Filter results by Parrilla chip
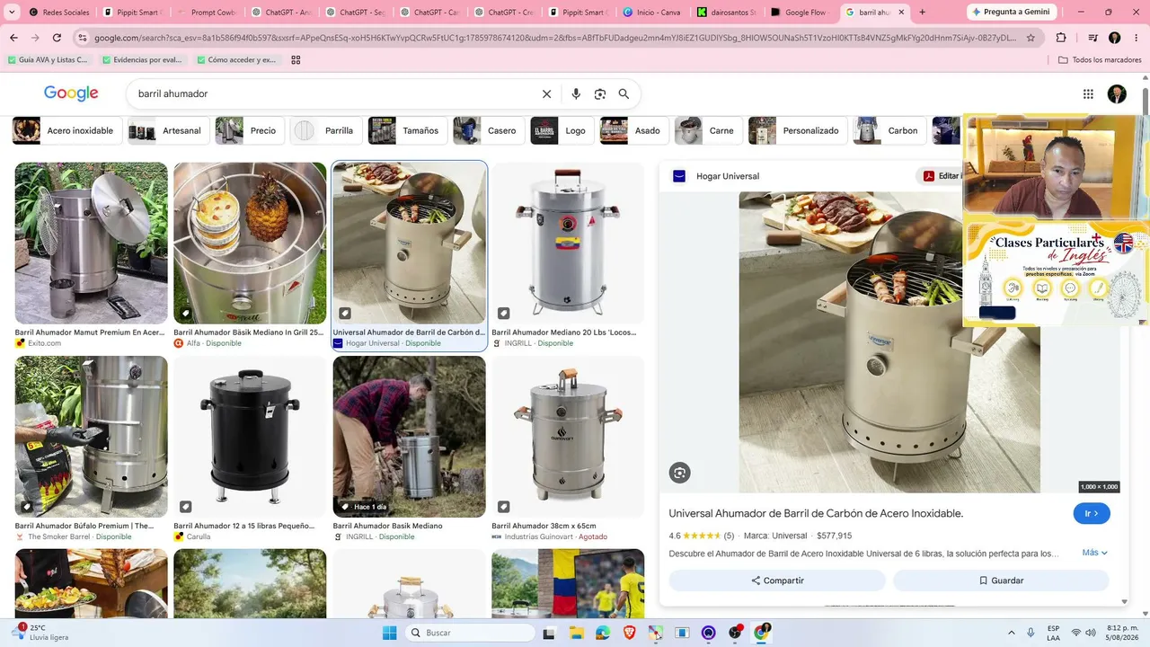1150x647 pixels. (325, 130)
